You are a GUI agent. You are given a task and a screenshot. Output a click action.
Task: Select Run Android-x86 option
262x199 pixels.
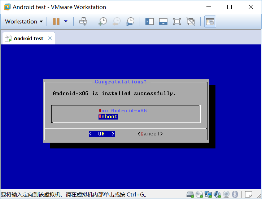[x=122, y=111]
